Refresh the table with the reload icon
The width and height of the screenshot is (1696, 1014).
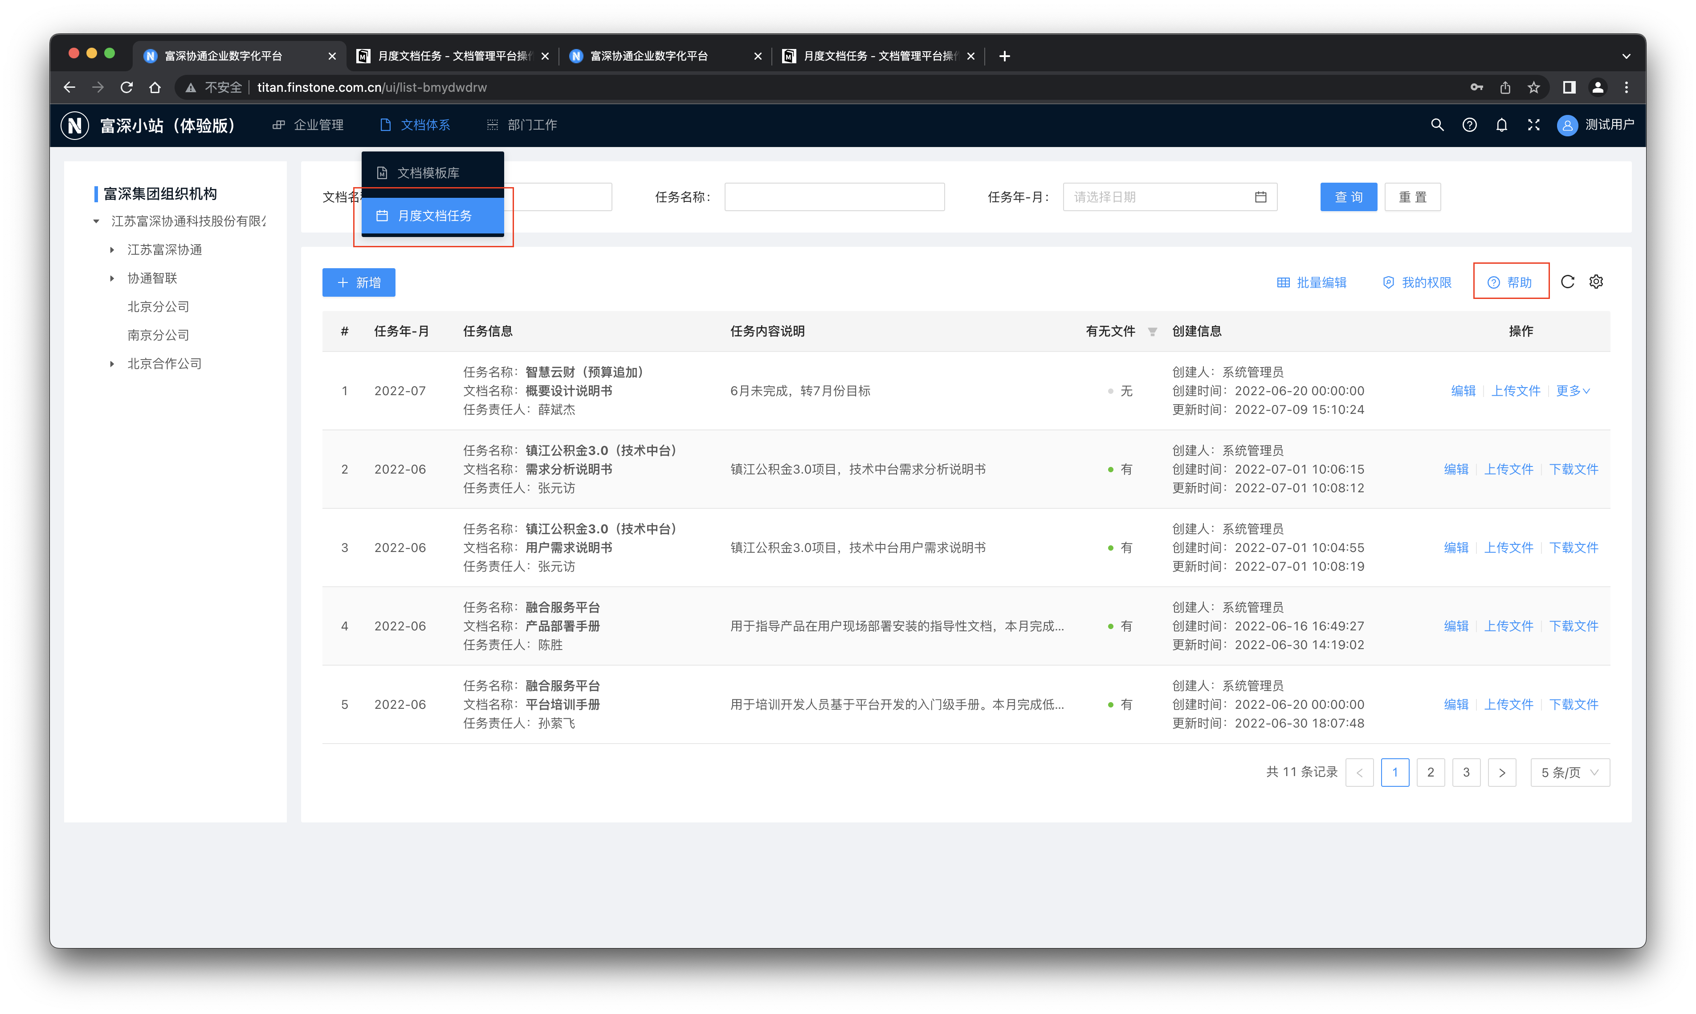pos(1567,282)
